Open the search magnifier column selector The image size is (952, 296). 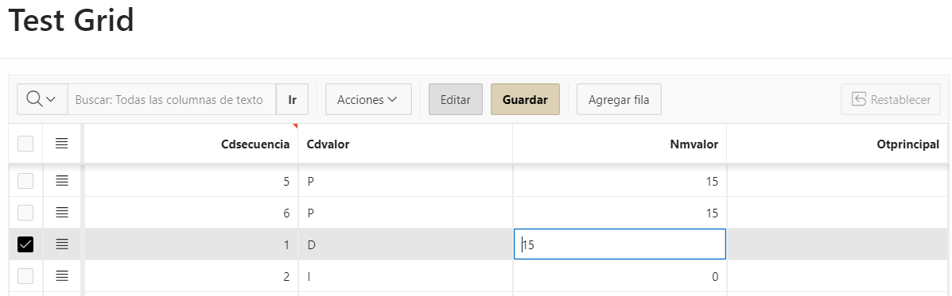coord(42,99)
